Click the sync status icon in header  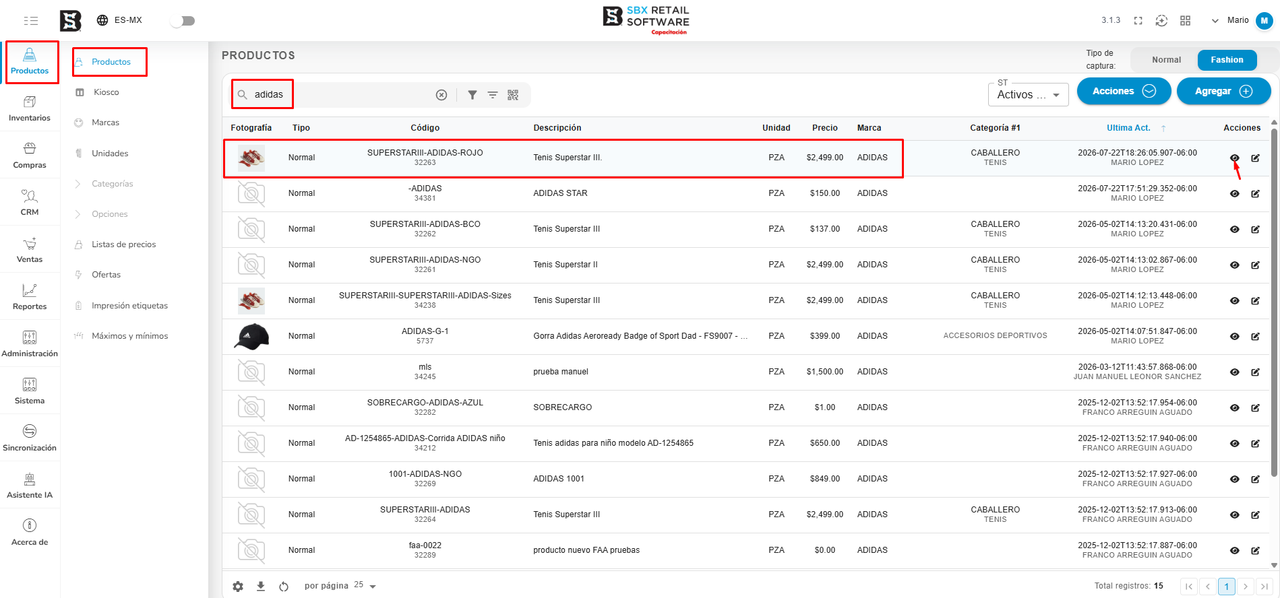(x=1161, y=21)
